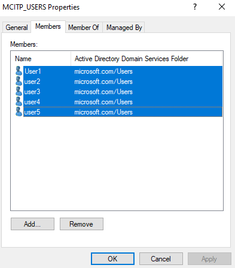The height and width of the screenshot is (268, 235).
Task: Click the user2 account icon
Action: pos(19,82)
